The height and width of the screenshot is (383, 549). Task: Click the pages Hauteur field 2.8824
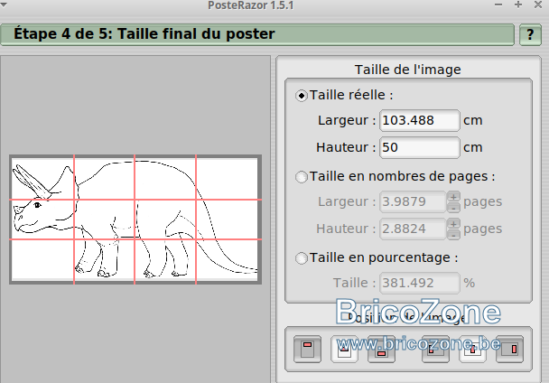pos(413,229)
